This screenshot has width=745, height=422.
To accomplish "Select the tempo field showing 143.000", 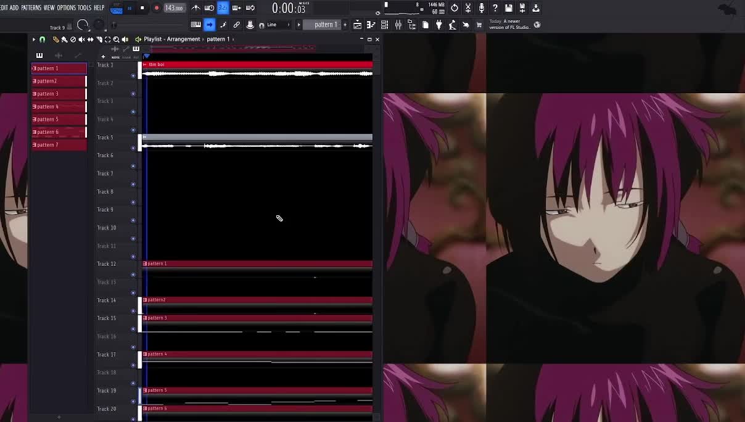I will 175,8.
